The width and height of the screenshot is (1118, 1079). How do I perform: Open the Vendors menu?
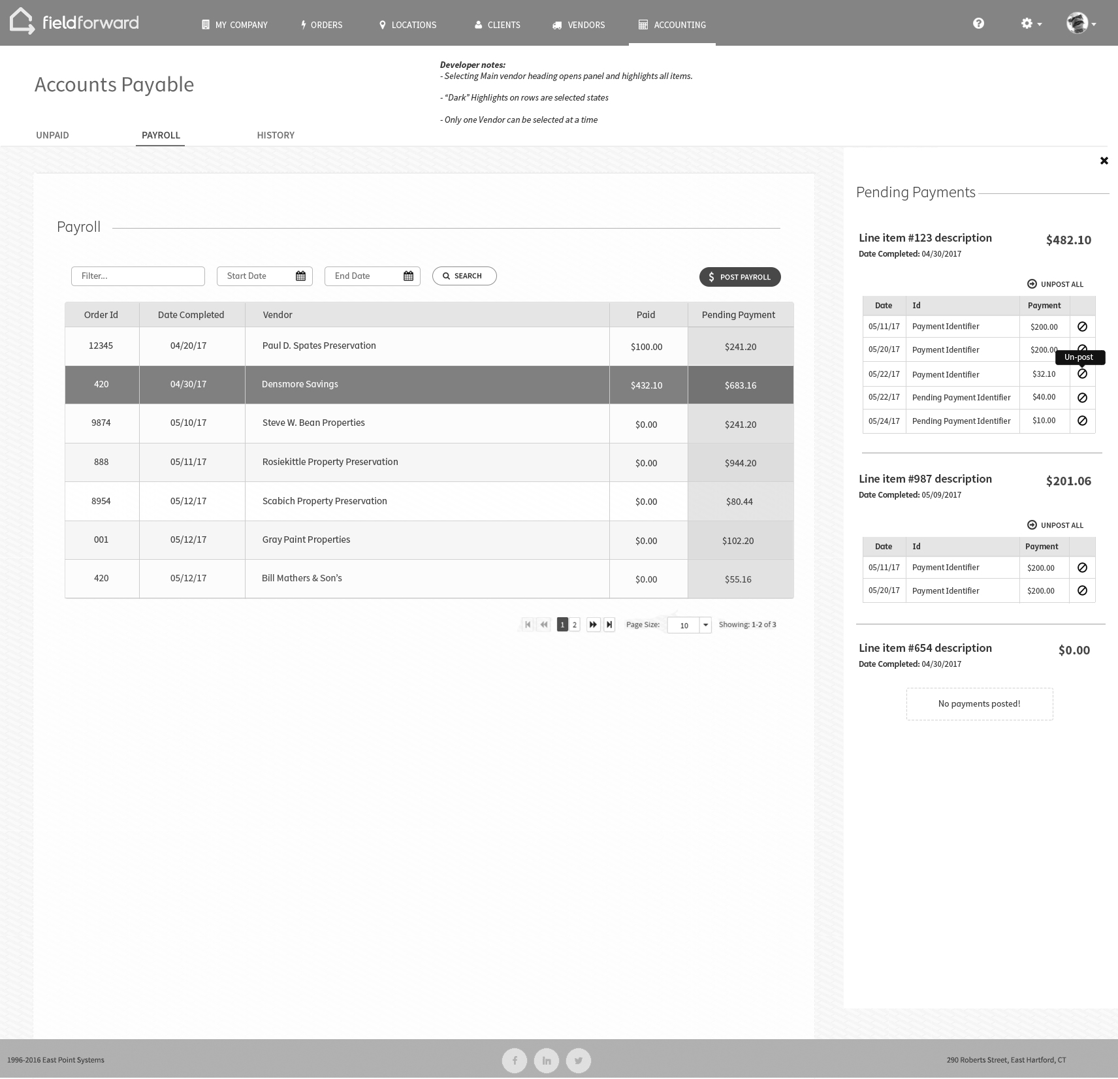[x=579, y=25]
